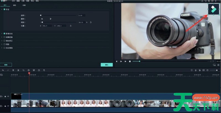
Task: Expand the 镜头校正 lens correction section
Action: coord(2,41)
